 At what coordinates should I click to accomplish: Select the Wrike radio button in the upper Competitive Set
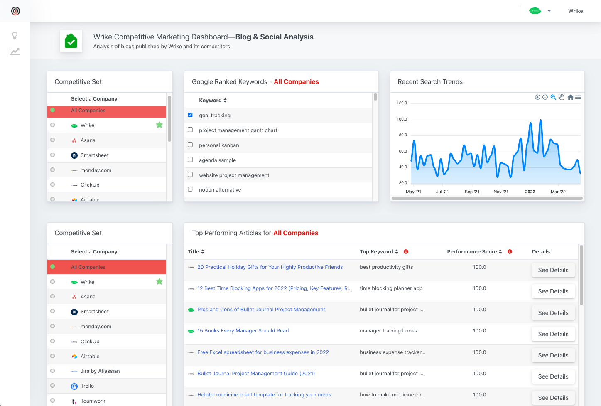[x=53, y=125]
